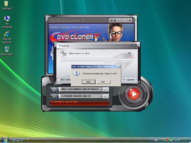Screen dimensions: 191x143
Task: Click the source disc drive icon
Action: pos(54,90)
